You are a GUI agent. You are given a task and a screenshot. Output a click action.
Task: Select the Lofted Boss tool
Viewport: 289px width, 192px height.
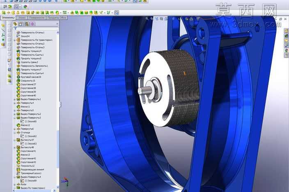pyautogui.click(x=18, y=13)
